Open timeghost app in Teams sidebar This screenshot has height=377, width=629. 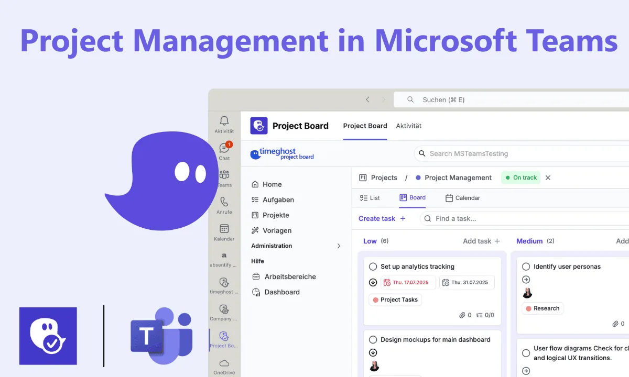point(224,286)
